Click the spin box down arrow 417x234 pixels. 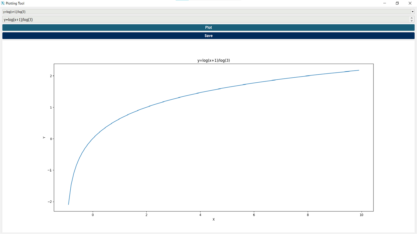click(x=411, y=21)
